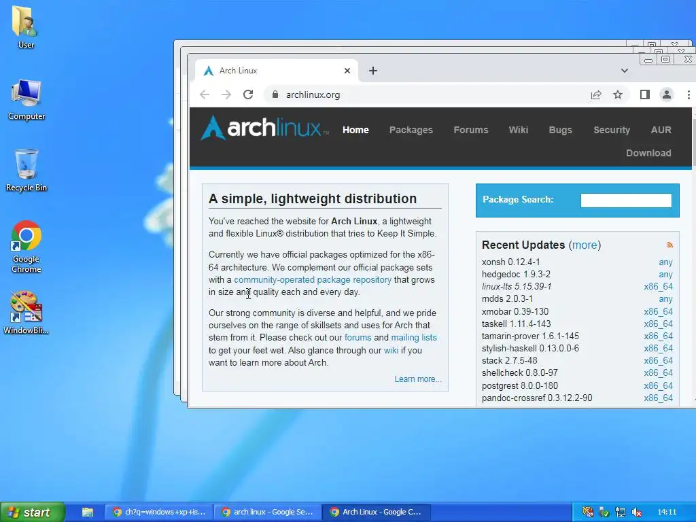
Task: Open the linux-lts 5.15.39-1 package
Action: click(x=517, y=286)
